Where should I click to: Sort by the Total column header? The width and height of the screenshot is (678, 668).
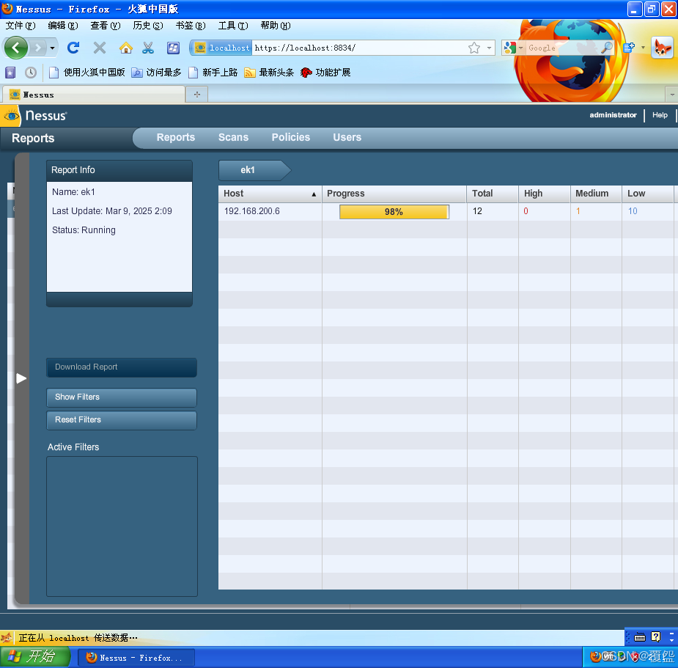[493, 194]
